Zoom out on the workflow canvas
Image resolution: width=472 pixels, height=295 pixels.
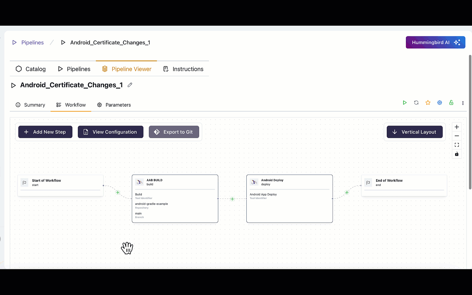point(456,136)
